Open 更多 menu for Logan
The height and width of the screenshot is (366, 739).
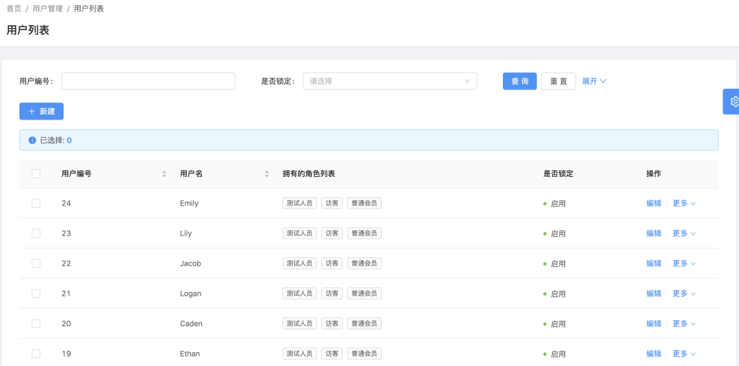[684, 294]
